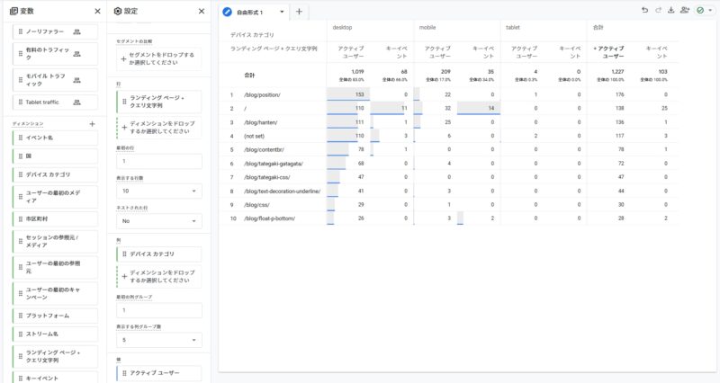Download the exploration data
This screenshot has width=720, height=383.
[671, 10]
